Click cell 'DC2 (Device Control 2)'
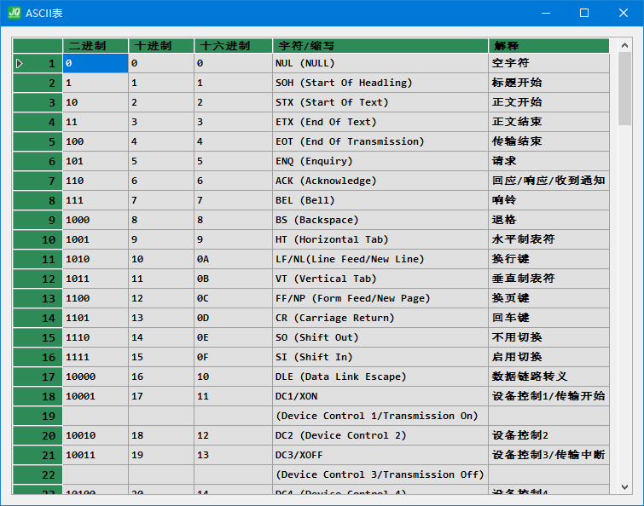This screenshot has width=644, height=506. (x=380, y=435)
